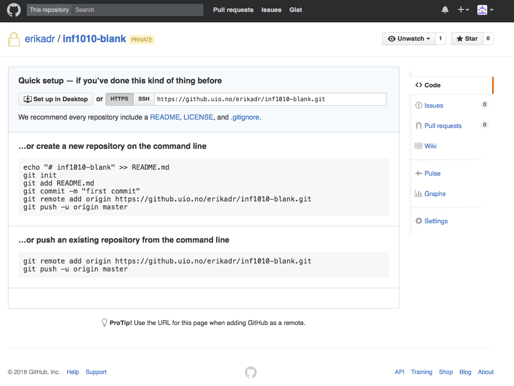Click the Issues exclamation icon in sidebar
The image size is (514, 386).
point(419,105)
